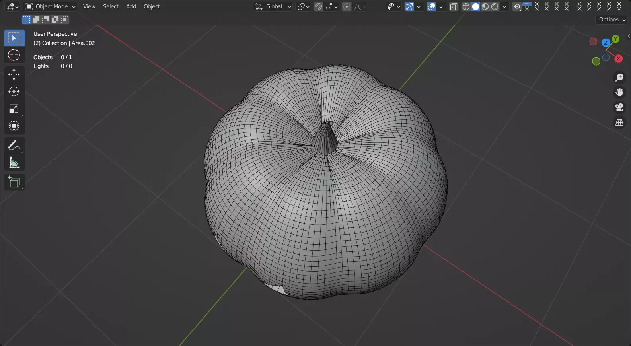Switch to Rendered viewport shading
Image resolution: width=631 pixels, height=346 pixels.
pyautogui.click(x=495, y=6)
